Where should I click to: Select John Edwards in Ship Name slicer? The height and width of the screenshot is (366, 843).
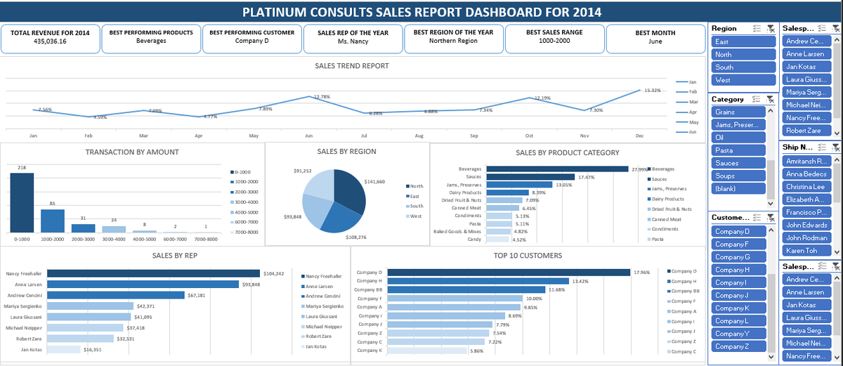click(806, 225)
